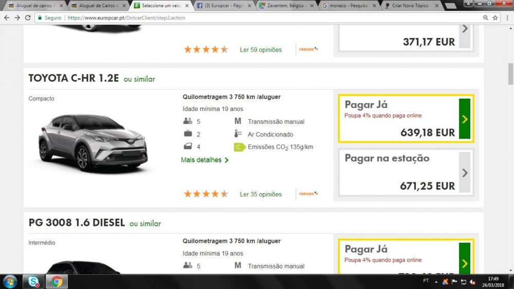
Task: Close the monaco Pesquisa tab
Action: (374, 6)
